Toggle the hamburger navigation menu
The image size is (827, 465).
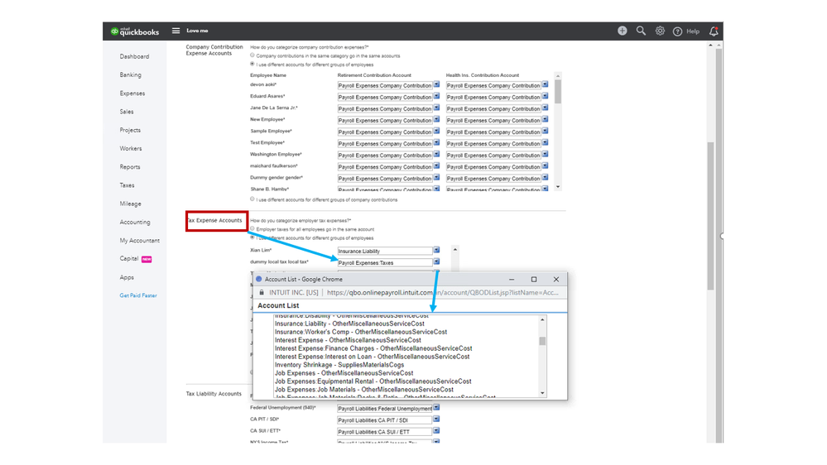click(175, 31)
